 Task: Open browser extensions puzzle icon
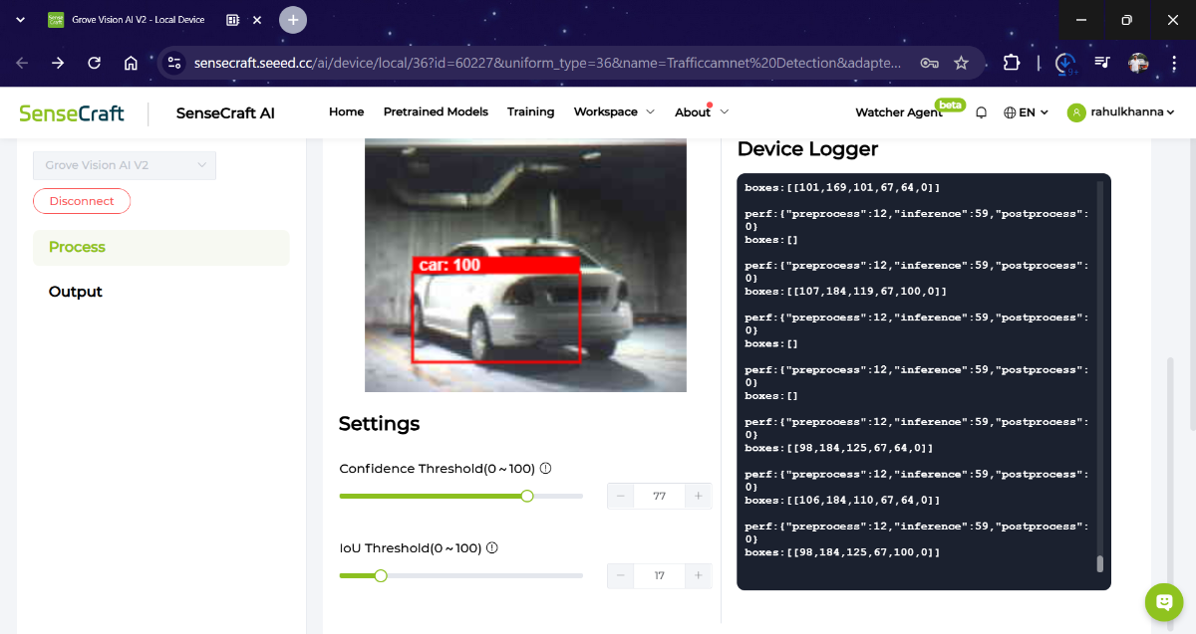(1011, 63)
